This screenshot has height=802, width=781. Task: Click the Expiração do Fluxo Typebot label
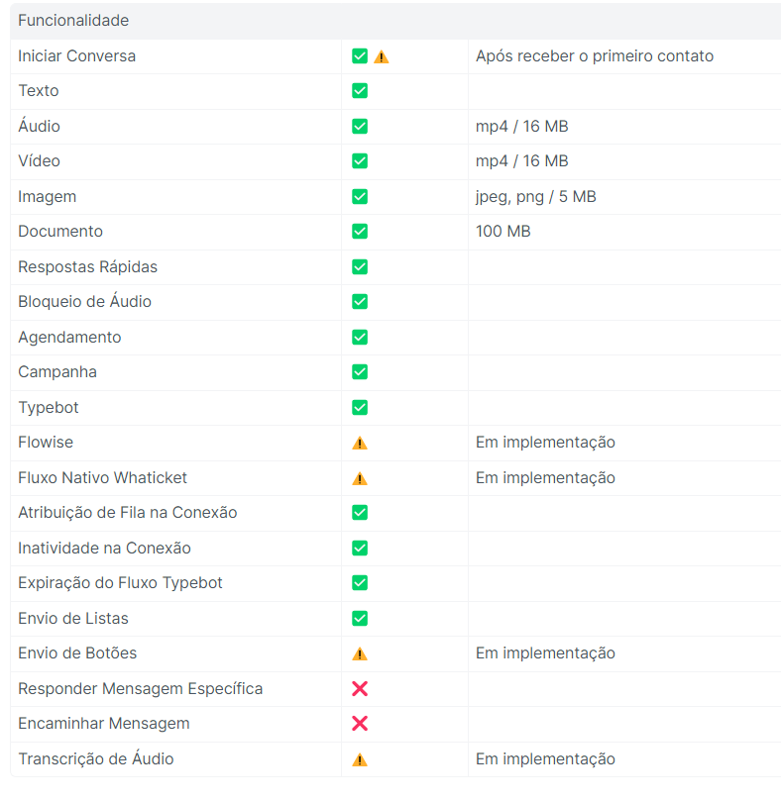coord(120,583)
